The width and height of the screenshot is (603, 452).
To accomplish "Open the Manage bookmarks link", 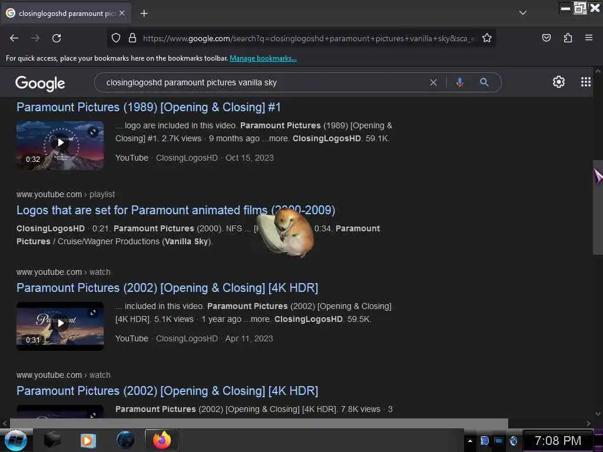I will [x=263, y=58].
